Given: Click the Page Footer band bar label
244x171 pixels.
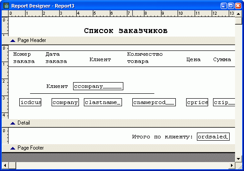Looking at the screenshot, I should point(30,148).
